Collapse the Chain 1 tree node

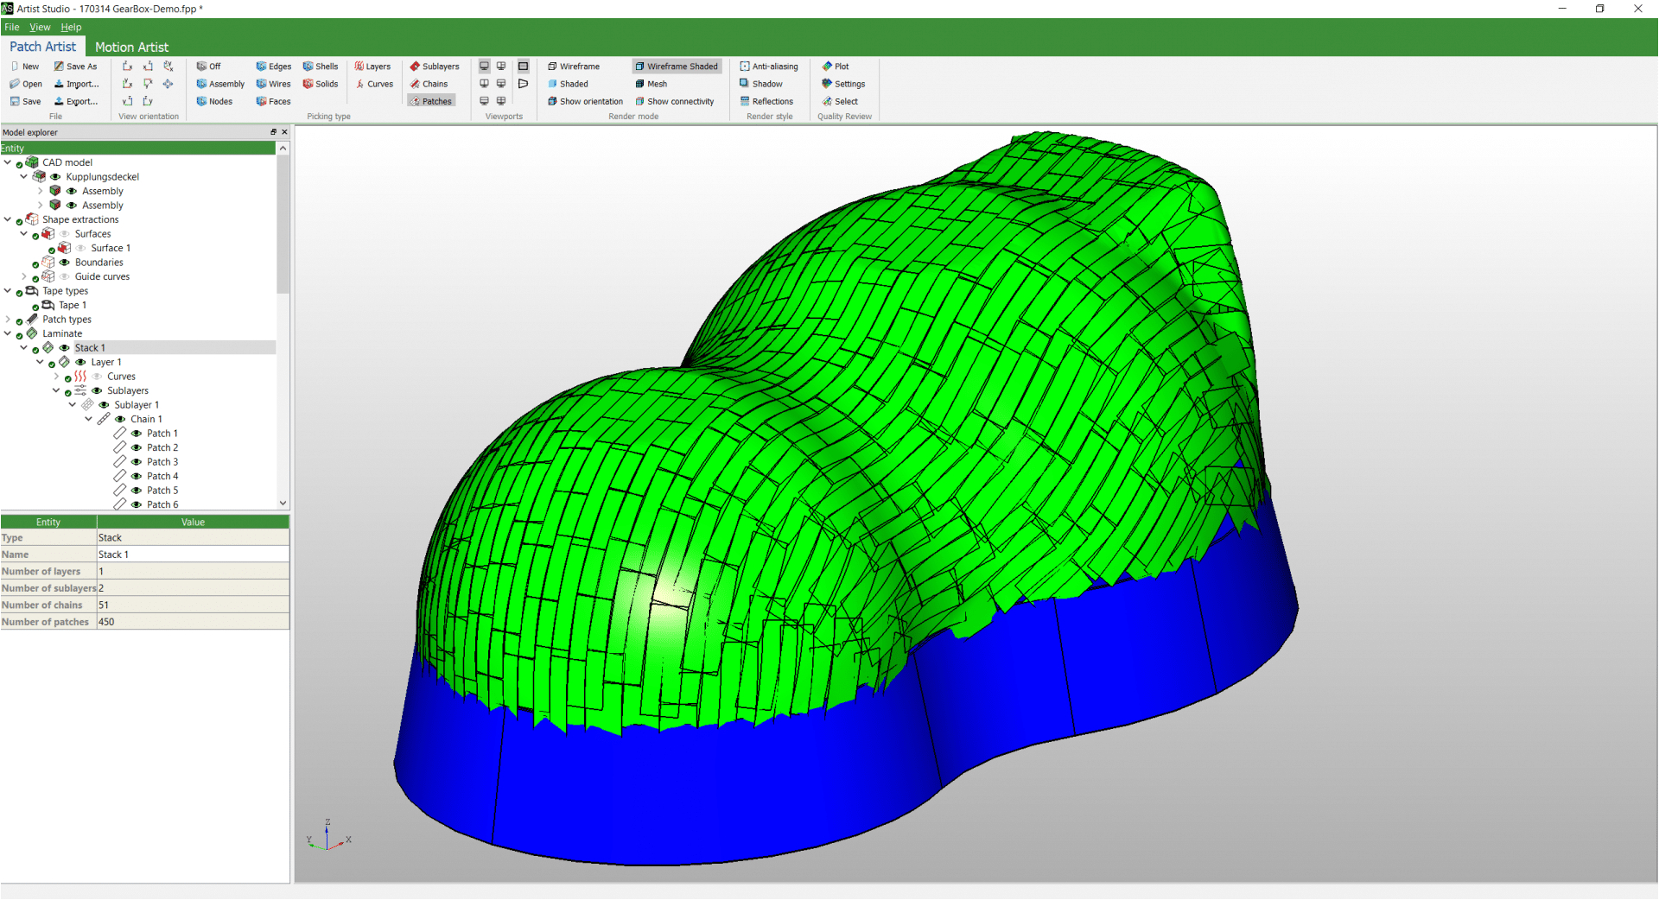(x=88, y=419)
